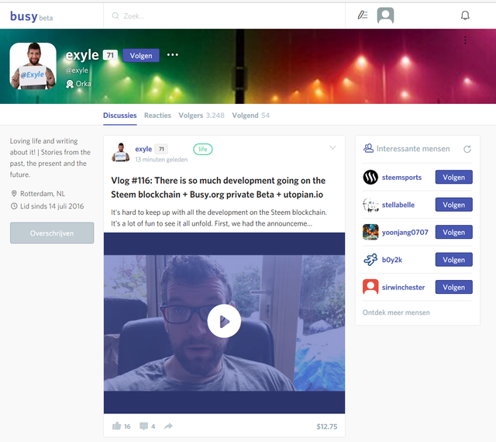This screenshot has width=496, height=442.
Task: Click the post author's small avatar
Action: 121,152
